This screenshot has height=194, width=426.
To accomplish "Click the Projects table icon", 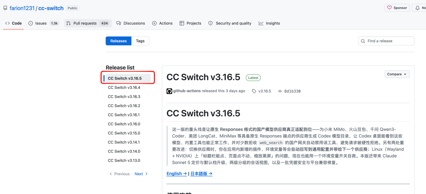I will [182, 23].
